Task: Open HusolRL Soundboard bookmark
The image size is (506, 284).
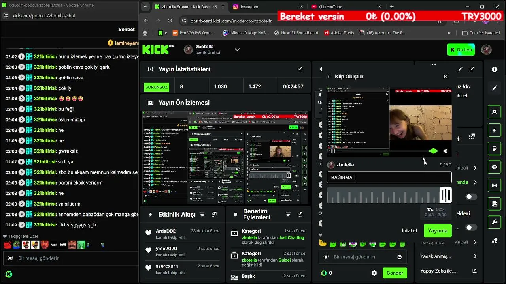Action: [x=296, y=33]
